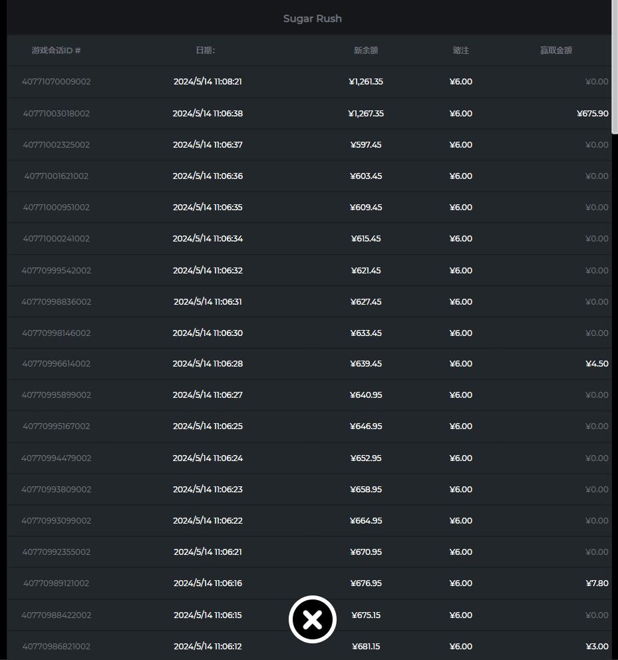The width and height of the screenshot is (618, 660).
Task: Open session 40770988422002
Action: [57, 615]
